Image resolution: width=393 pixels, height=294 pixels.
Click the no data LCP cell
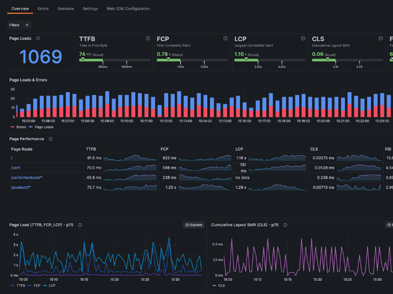[242, 177]
